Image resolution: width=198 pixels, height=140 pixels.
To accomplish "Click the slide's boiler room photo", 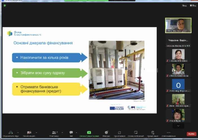I will [x=117, y=70].
